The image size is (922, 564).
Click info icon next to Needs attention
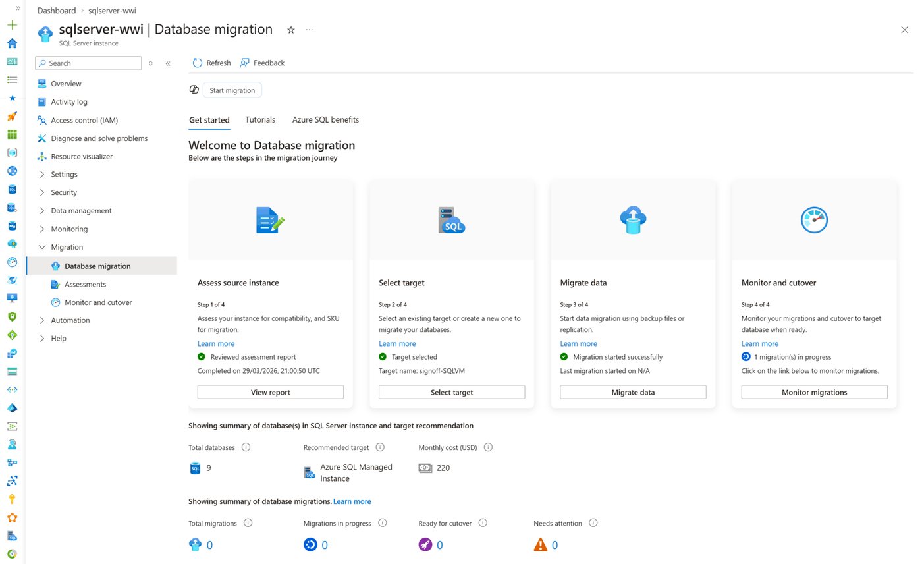point(593,523)
